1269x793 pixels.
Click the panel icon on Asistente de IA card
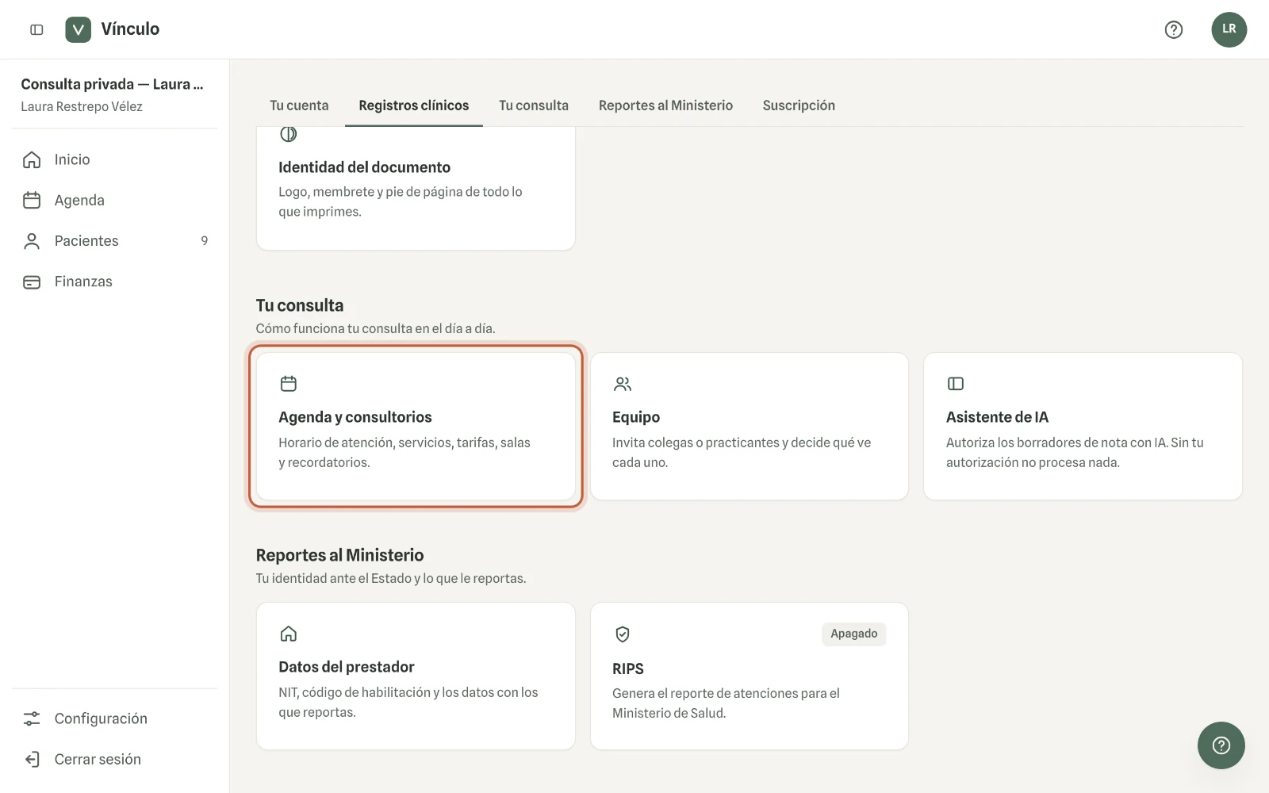956,384
